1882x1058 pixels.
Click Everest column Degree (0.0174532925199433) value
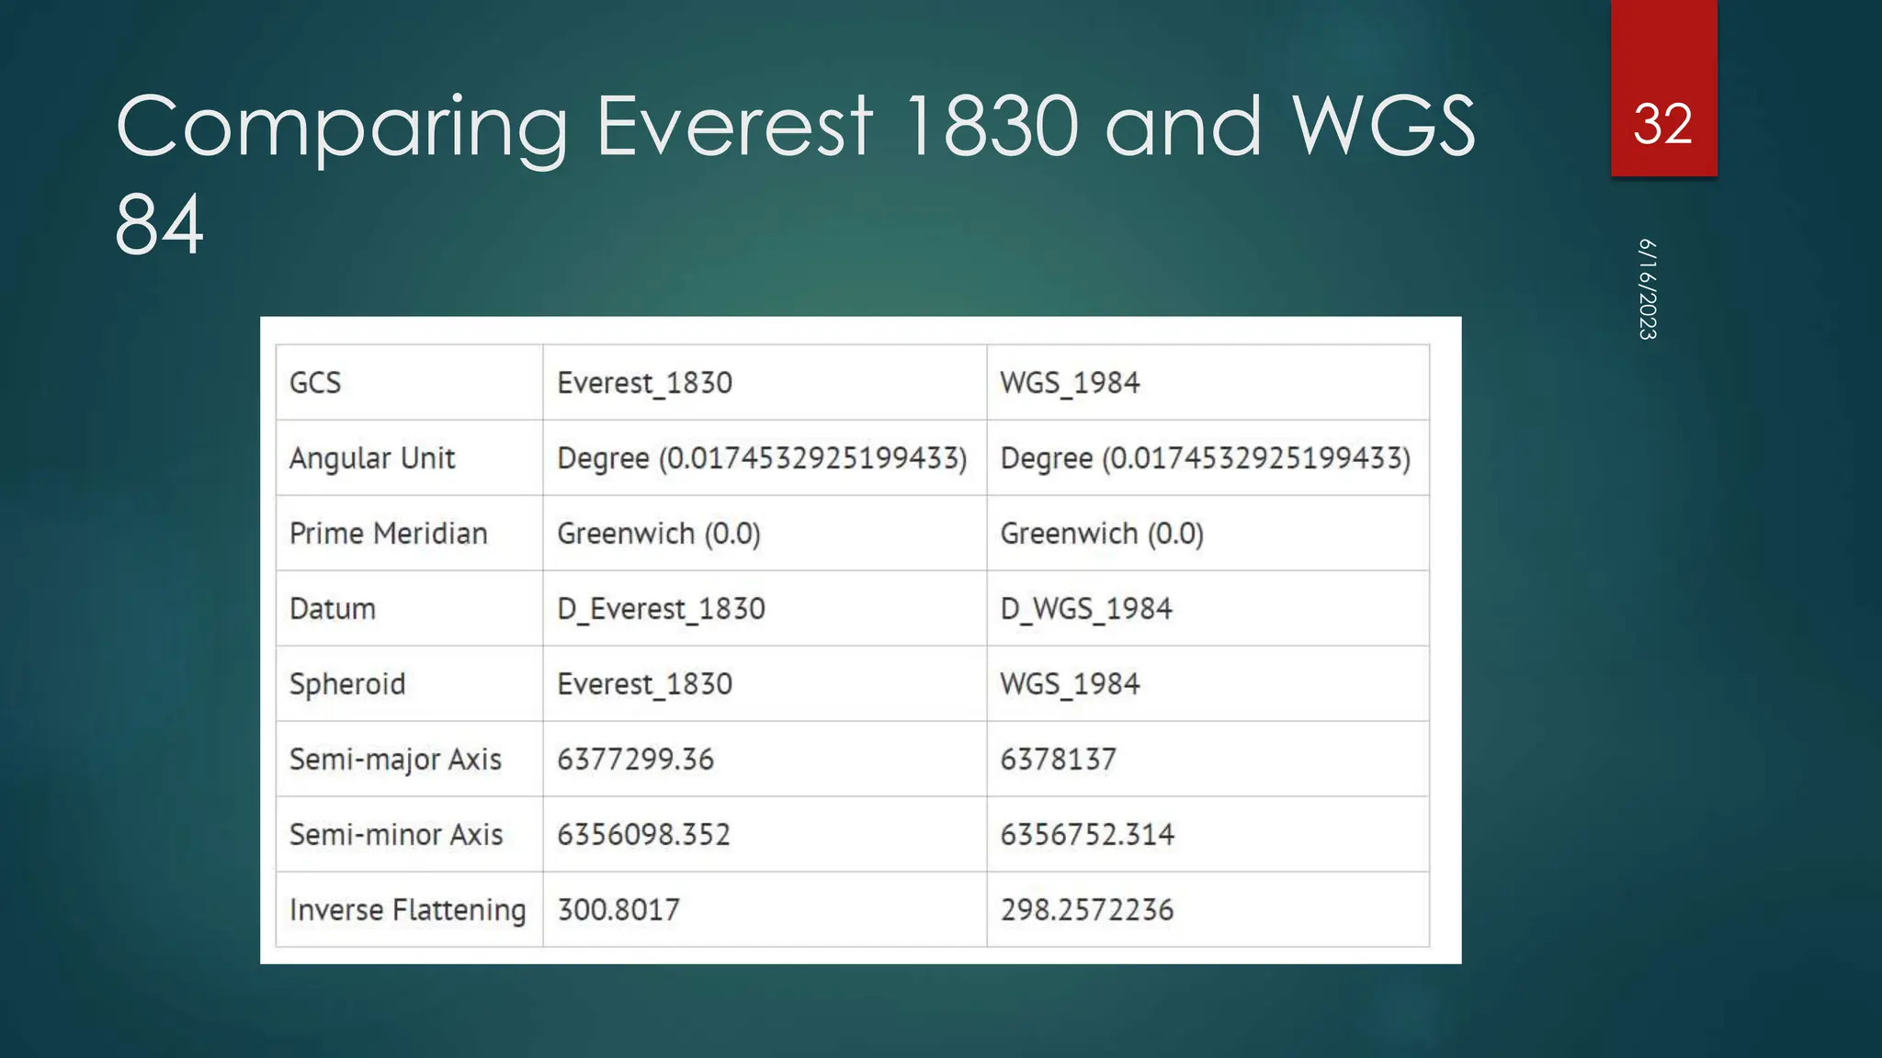coord(765,458)
